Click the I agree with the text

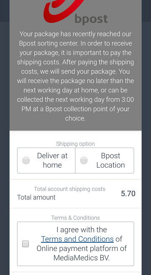pyautogui.click(x=82, y=230)
